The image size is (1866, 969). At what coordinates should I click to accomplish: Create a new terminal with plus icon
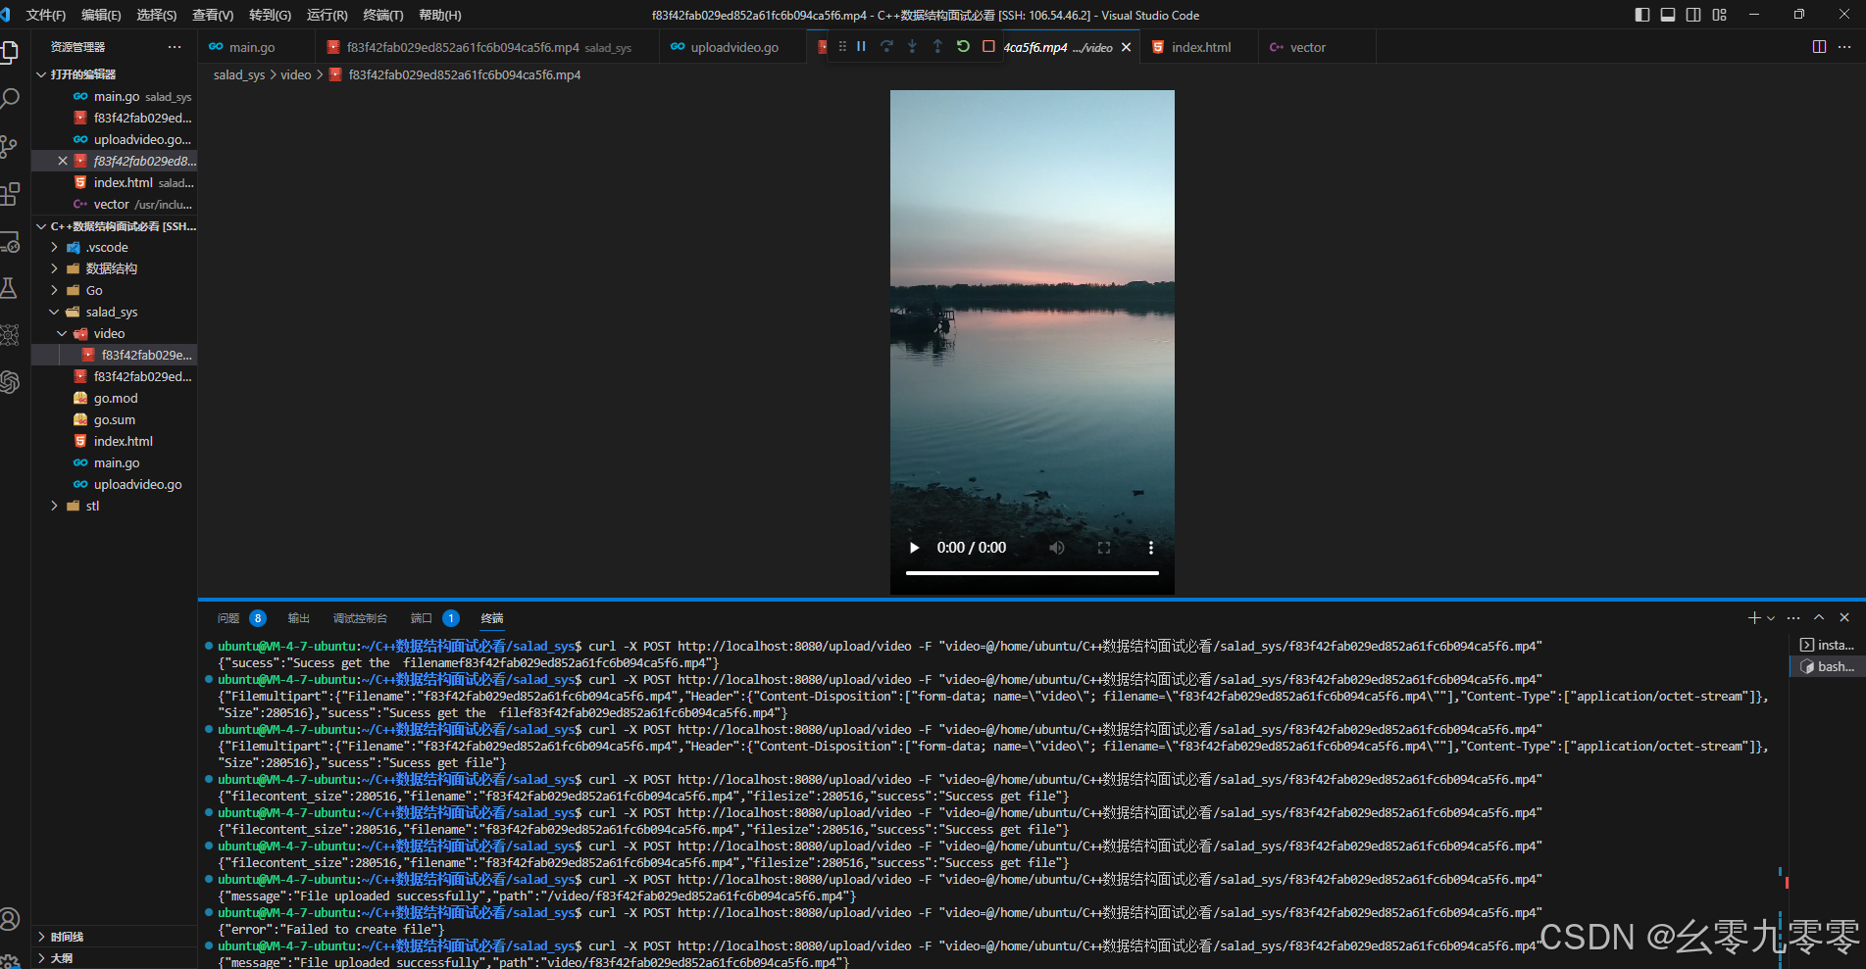1754,617
